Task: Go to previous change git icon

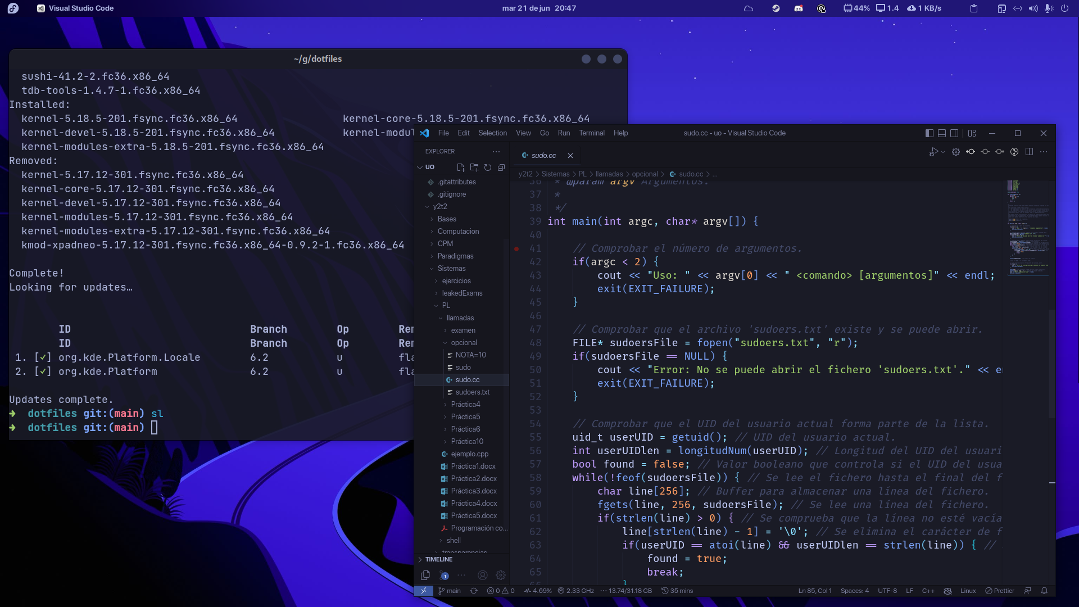Action: [x=971, y=152]
